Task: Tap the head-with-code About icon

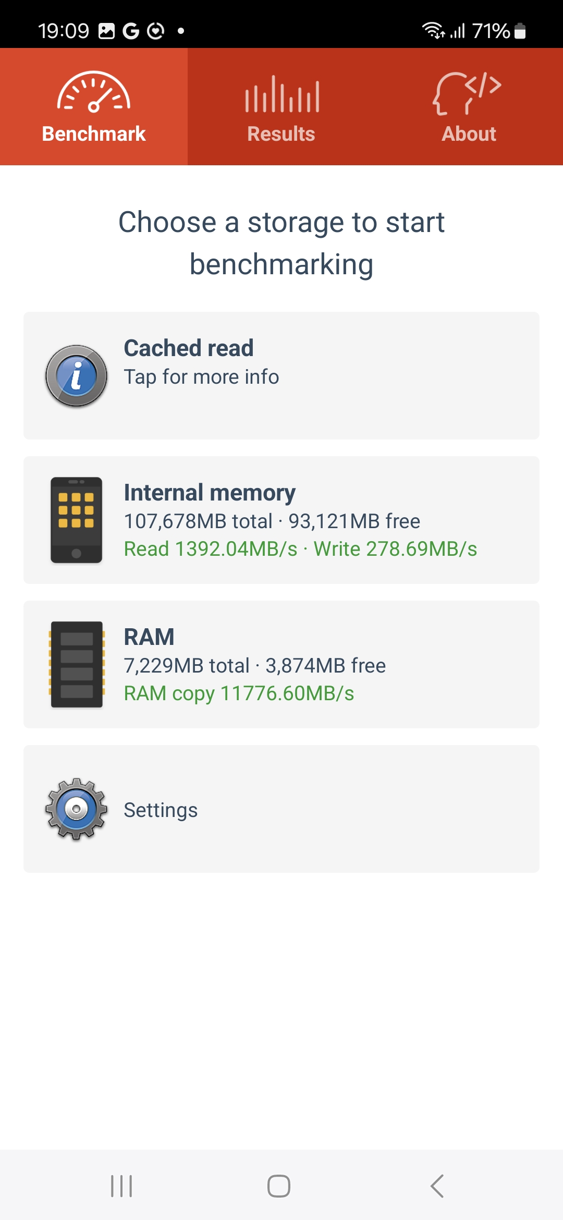Action: [468, 93]
